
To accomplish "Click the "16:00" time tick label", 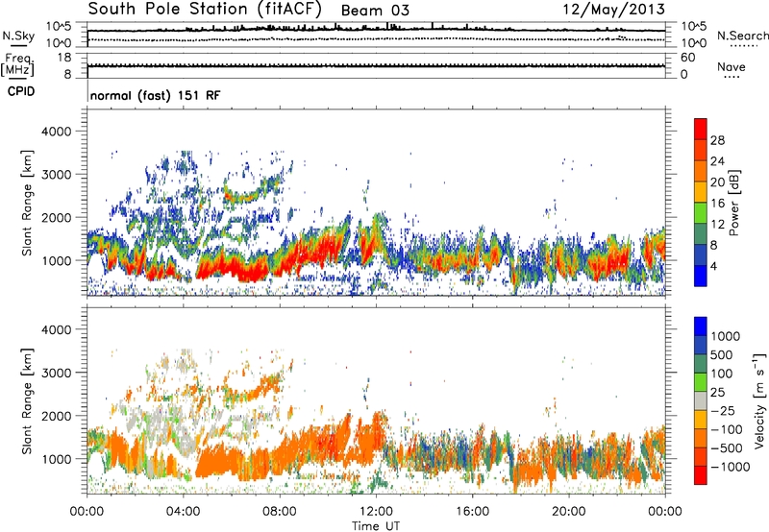I will point(472,512).
